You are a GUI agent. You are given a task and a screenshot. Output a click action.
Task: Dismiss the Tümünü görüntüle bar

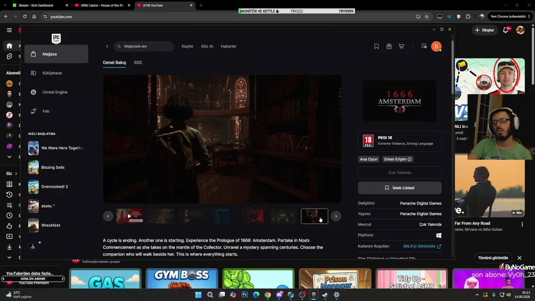(520, 258)
